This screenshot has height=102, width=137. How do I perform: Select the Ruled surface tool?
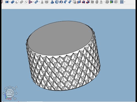(79, 2)
